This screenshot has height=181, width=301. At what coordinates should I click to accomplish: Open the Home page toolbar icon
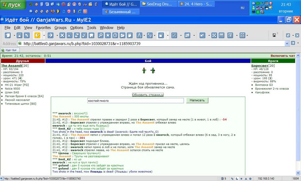point(91,35)
